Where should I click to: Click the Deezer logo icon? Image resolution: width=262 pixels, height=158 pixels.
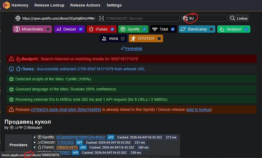(58, 29)
